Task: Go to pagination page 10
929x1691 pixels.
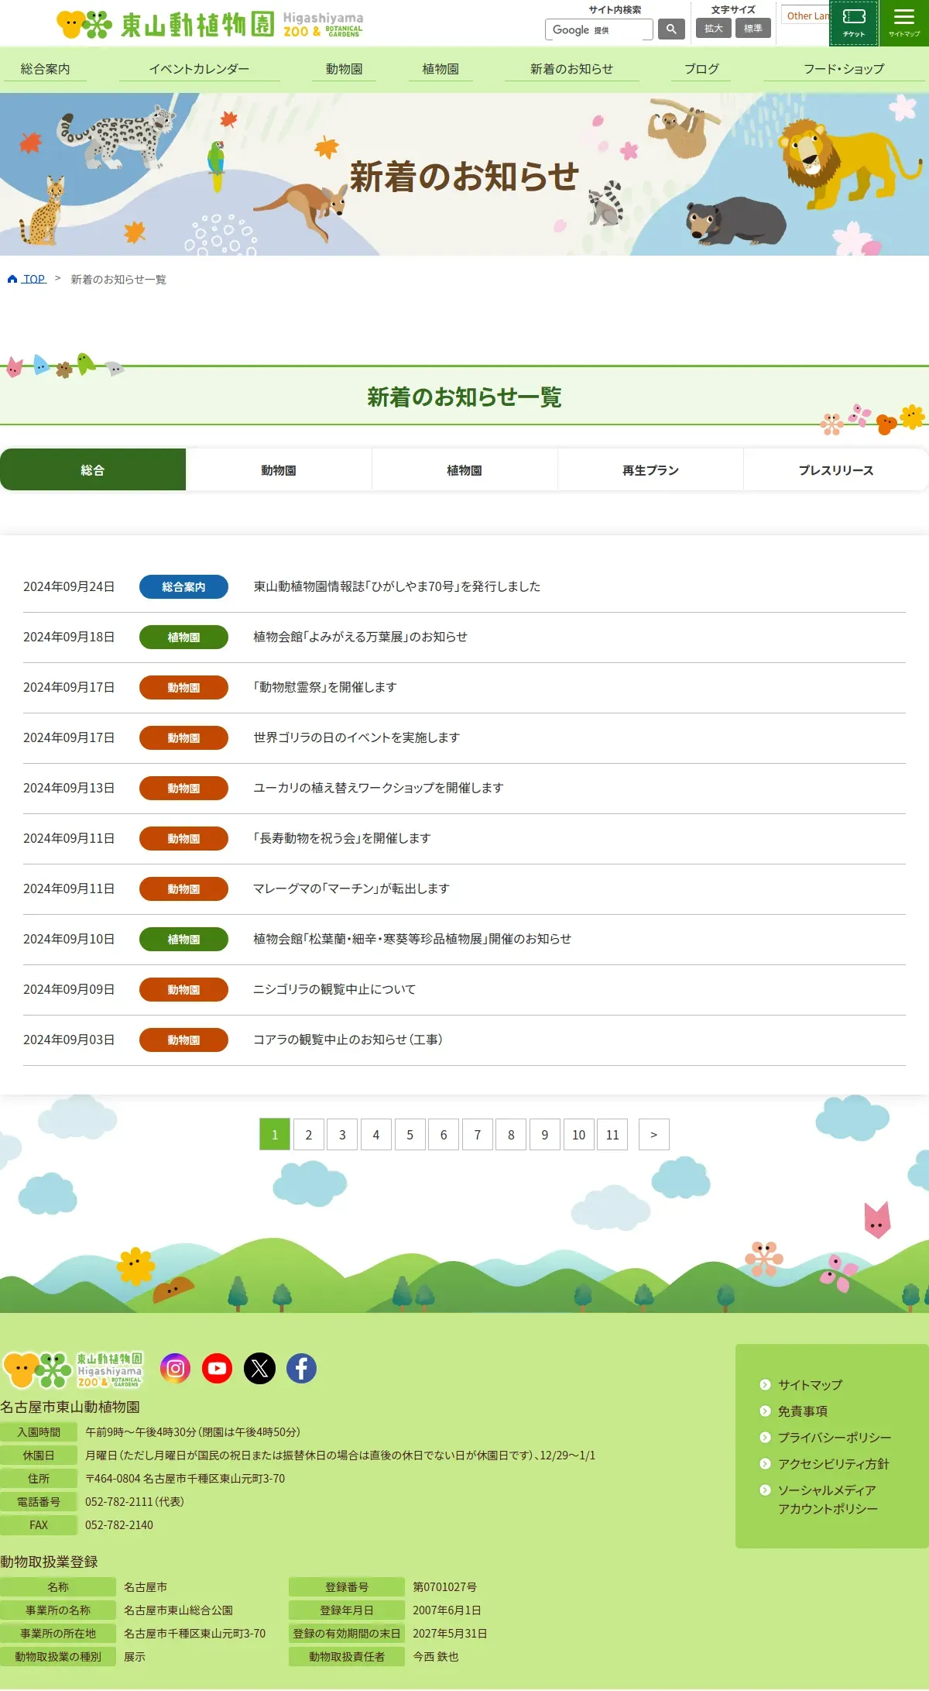Action: pos(579,1134)
